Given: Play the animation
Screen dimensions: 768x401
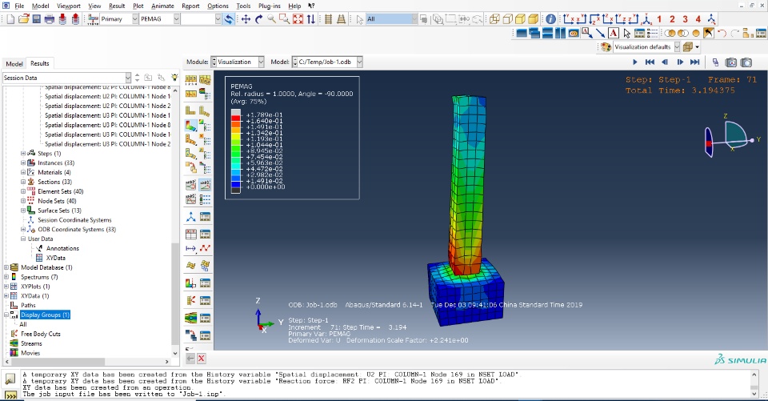Looking at the screenshot, I should [x=634, y=62].
